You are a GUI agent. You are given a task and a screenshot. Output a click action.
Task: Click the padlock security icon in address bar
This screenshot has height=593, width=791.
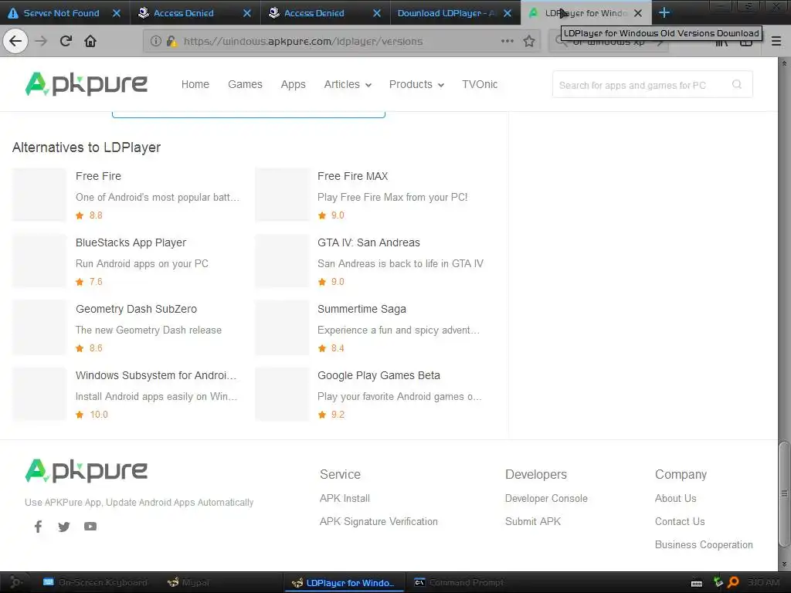point(171,41)
